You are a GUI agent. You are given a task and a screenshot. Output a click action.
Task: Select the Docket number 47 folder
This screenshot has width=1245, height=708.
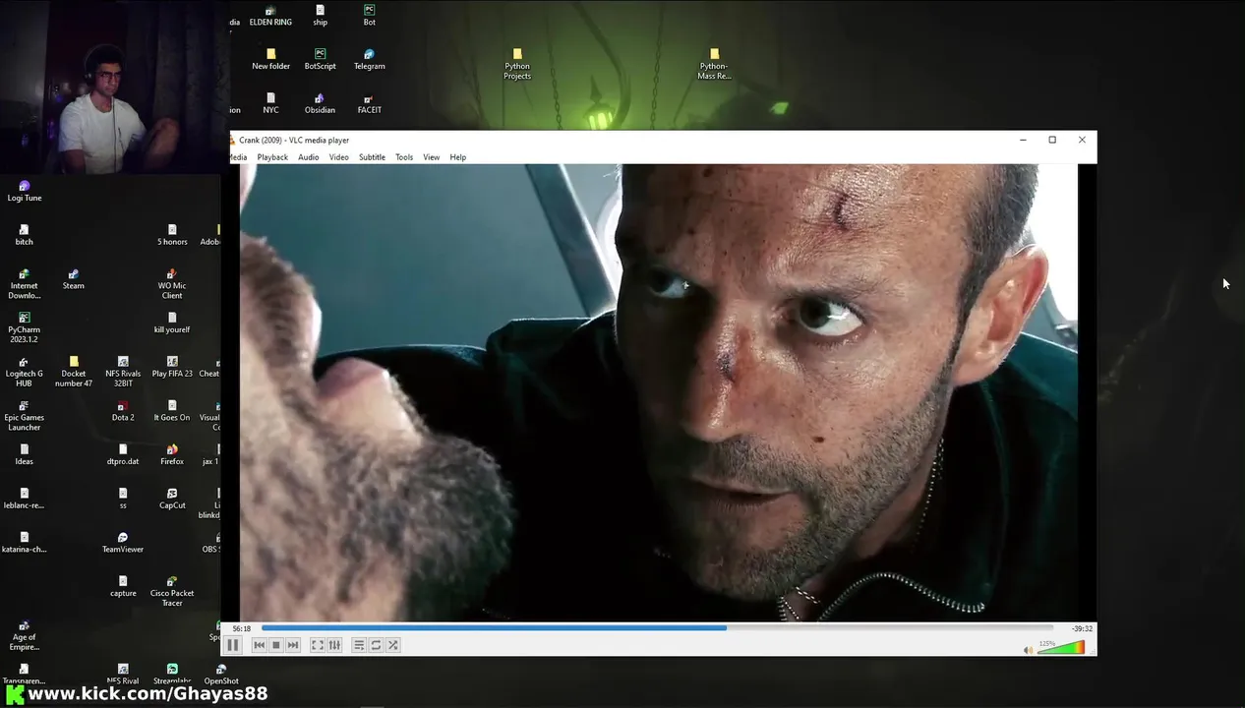point(74,372)
